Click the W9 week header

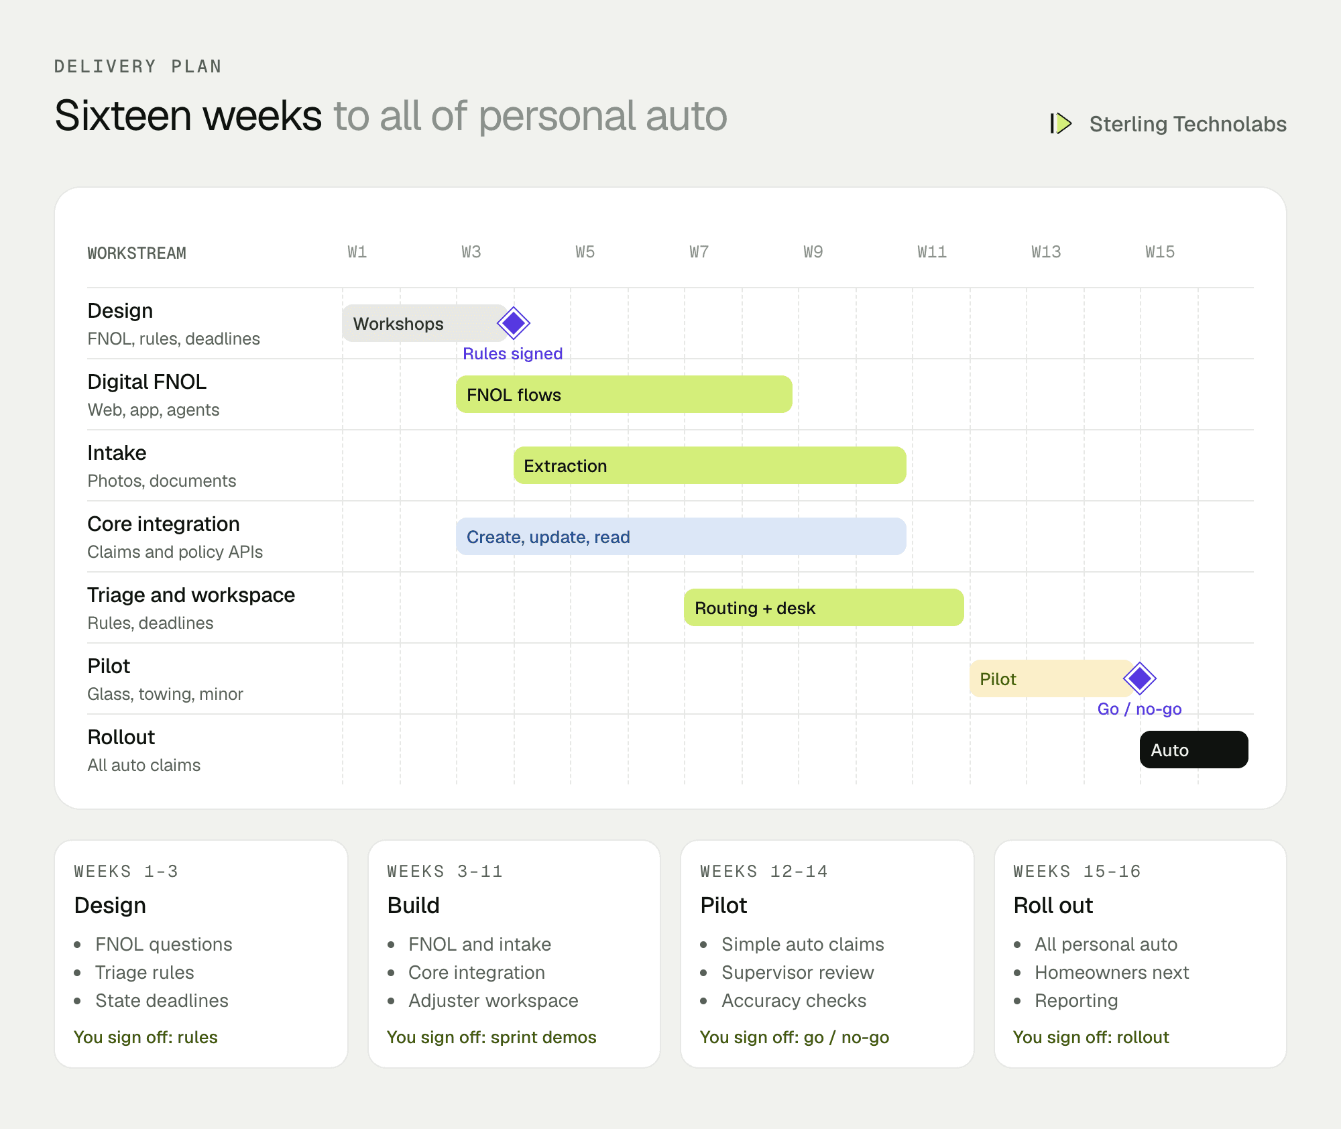pyautogui.click(x=813, y=252)
